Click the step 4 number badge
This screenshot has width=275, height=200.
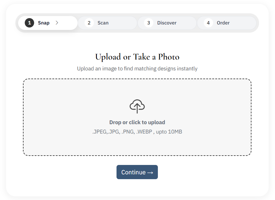[208, 23]
